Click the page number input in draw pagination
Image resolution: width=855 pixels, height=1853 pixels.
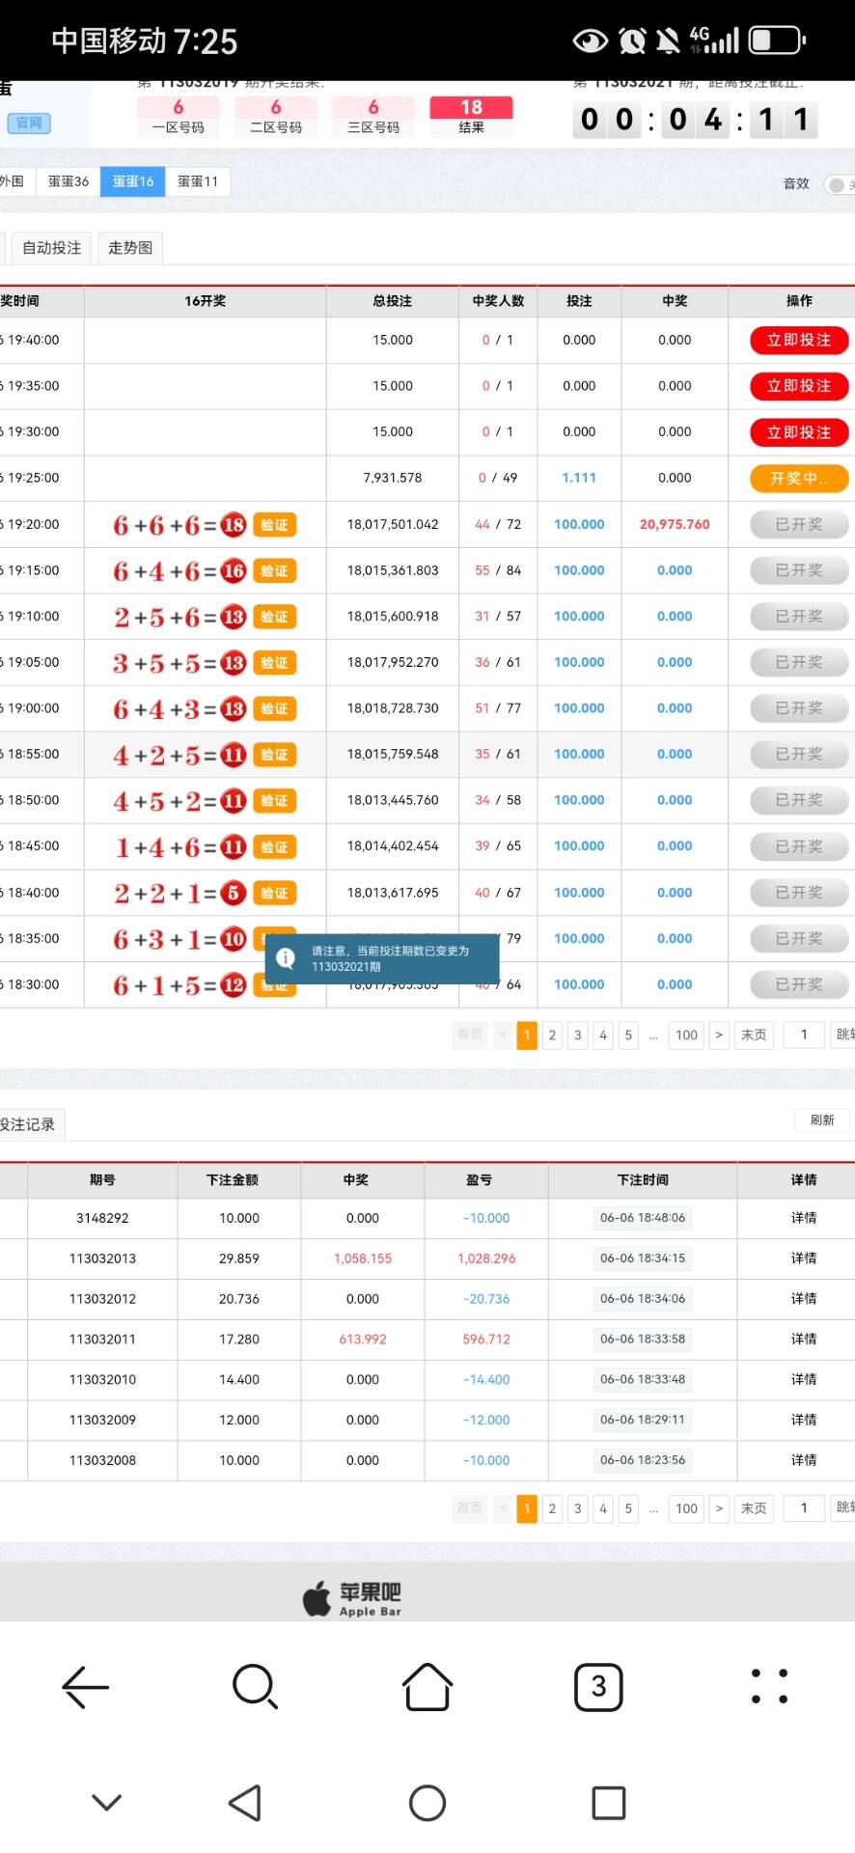tap(804, 1036)
